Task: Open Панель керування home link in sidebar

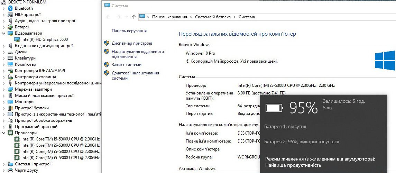Action: coord(129,31)
